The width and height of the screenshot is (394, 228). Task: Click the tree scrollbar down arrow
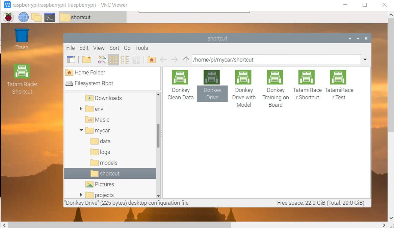pyautogui.click(x=158, y=196)
